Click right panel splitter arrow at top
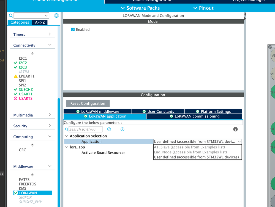Image resolution: width=275 pixels, height=207 pixels. pyautogui.click(x=245, y=18)
